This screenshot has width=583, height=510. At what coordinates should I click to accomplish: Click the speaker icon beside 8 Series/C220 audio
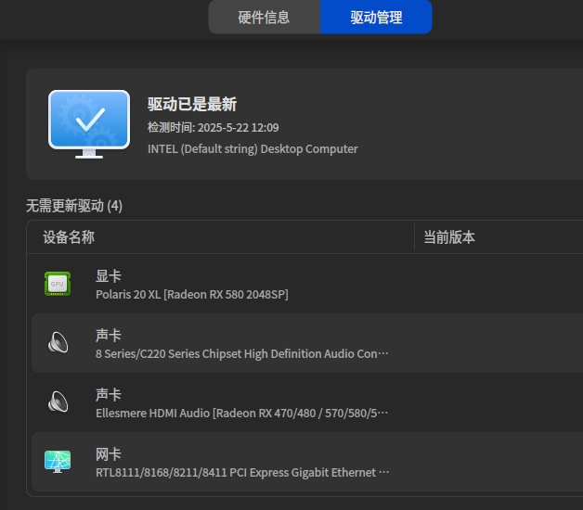coord(58,342)
